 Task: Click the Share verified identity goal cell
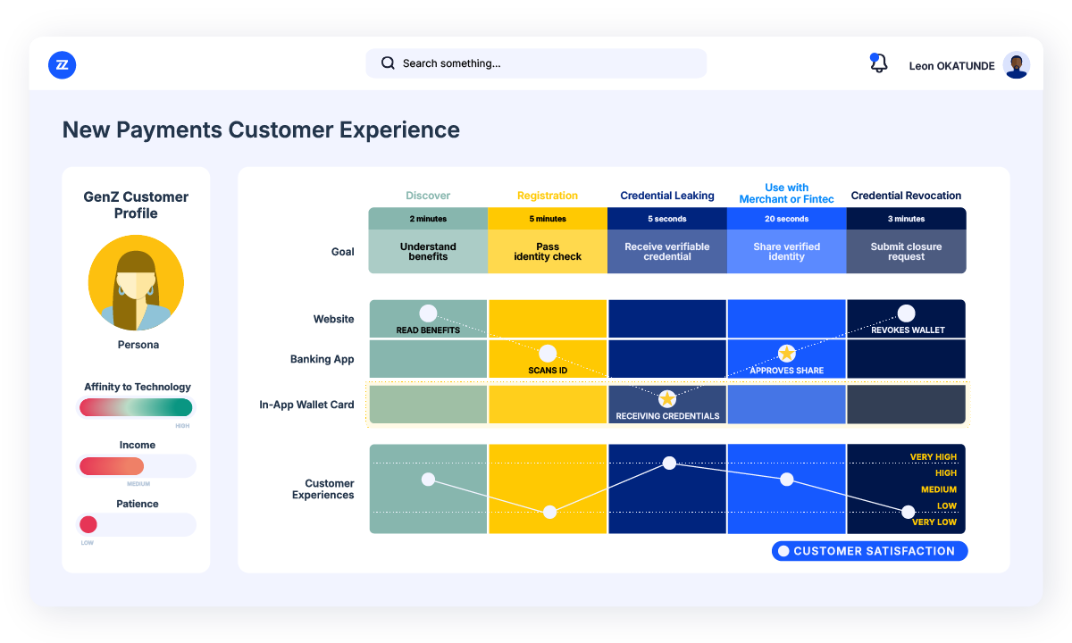tap(787, 252)
